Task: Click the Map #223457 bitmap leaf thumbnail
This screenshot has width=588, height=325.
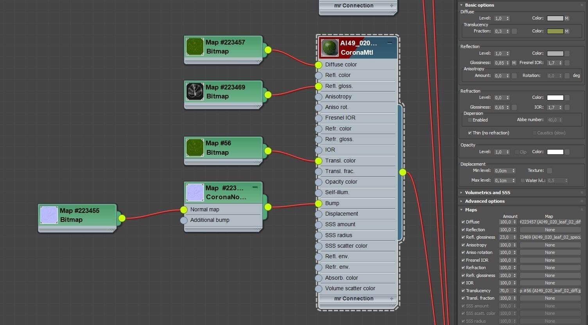Action: tap(195, 46)
